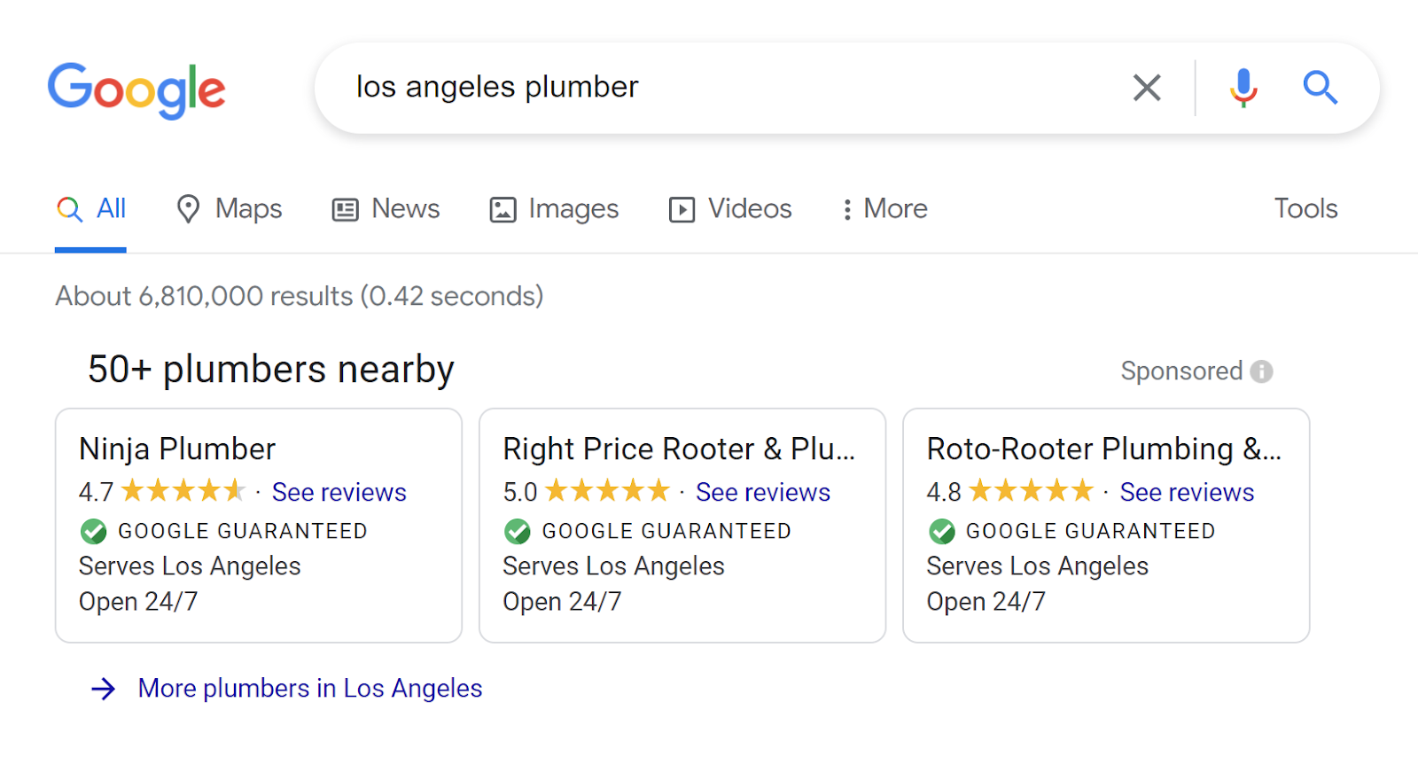
Task: Open the Roto-Rooter Plumbing listing title
Action: (x=1102, y=449)
